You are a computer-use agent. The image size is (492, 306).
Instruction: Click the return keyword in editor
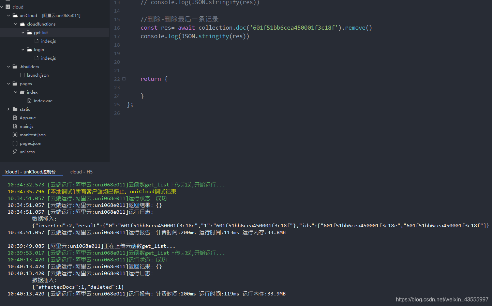150,79
